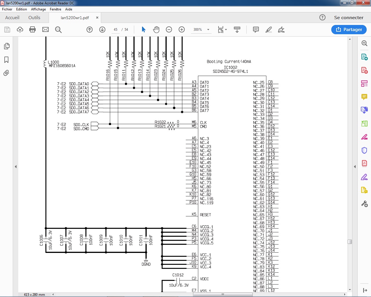This screenshot has width=371, height=297.
Task: Click the total pages count 54
Action: point(126,30)
